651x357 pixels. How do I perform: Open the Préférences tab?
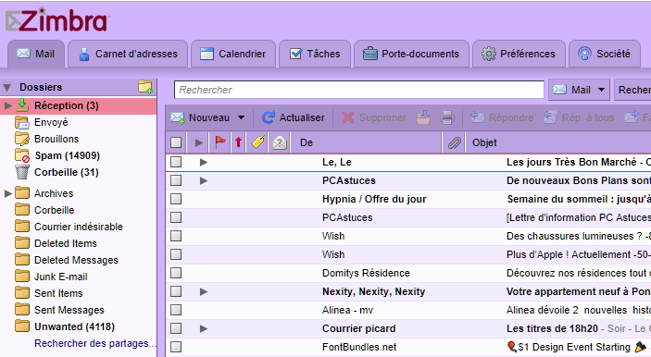click(519, 54)
